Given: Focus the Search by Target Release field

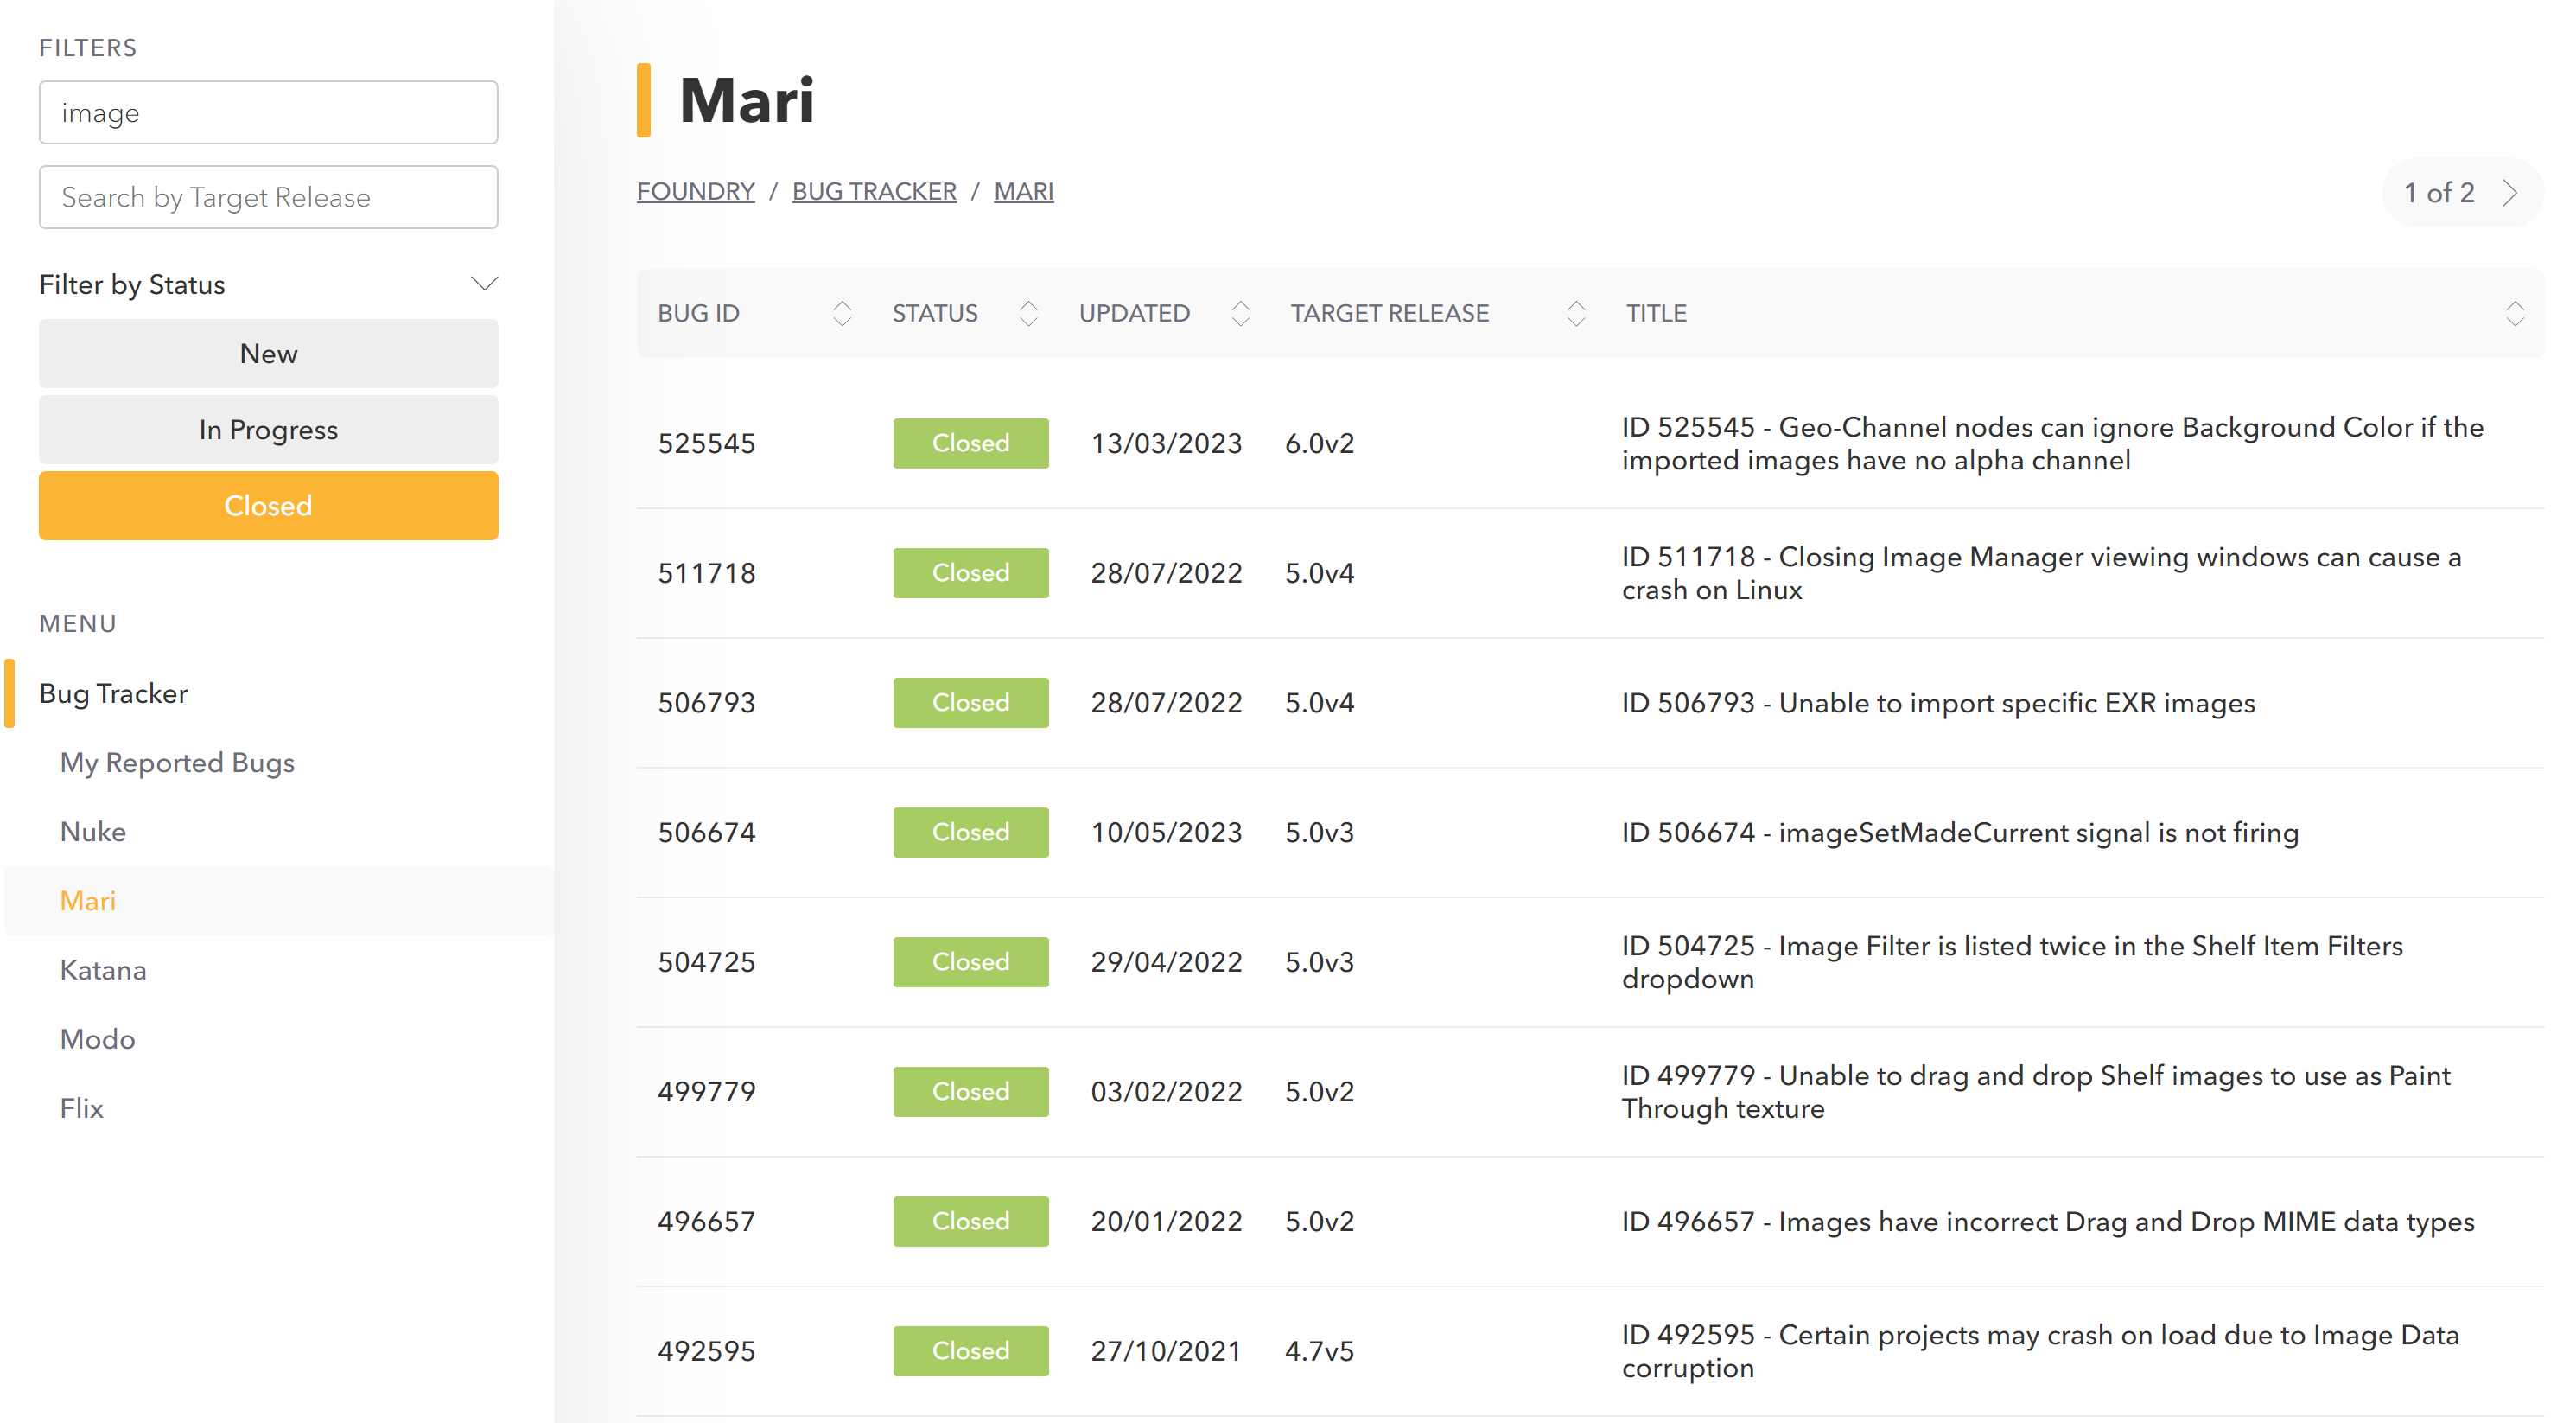Looking at the screenshot, I should click(268, 197).
